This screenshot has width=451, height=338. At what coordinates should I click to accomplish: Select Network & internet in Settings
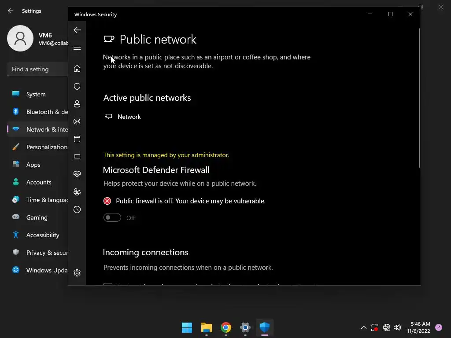tap(37, 129)
